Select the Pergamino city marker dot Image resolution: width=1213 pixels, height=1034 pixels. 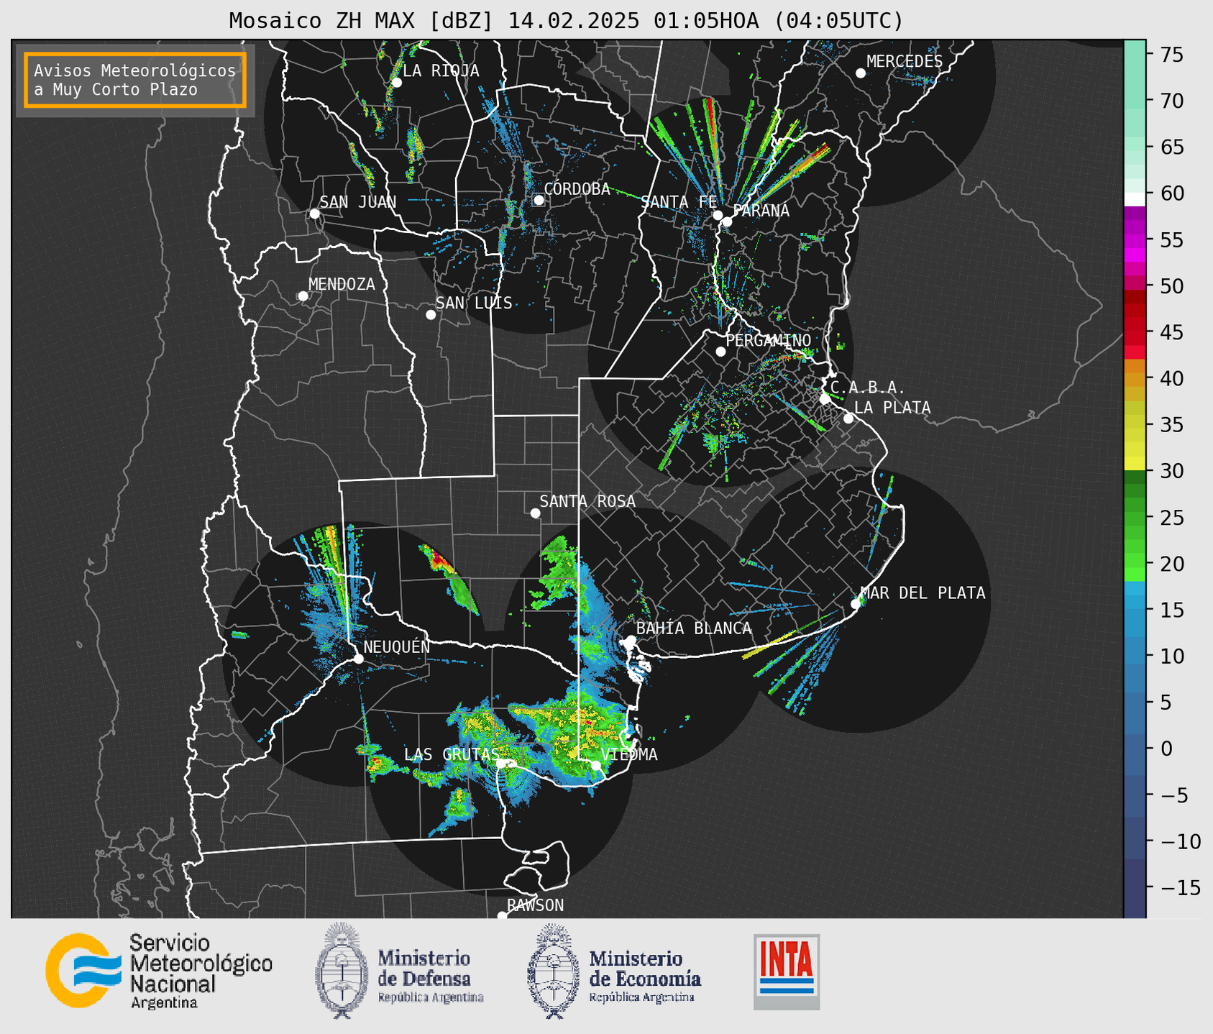(720, 352)
